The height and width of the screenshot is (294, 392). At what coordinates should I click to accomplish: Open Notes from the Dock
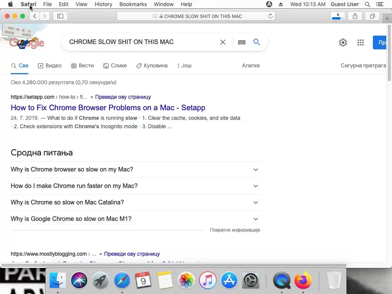(165, 280)
